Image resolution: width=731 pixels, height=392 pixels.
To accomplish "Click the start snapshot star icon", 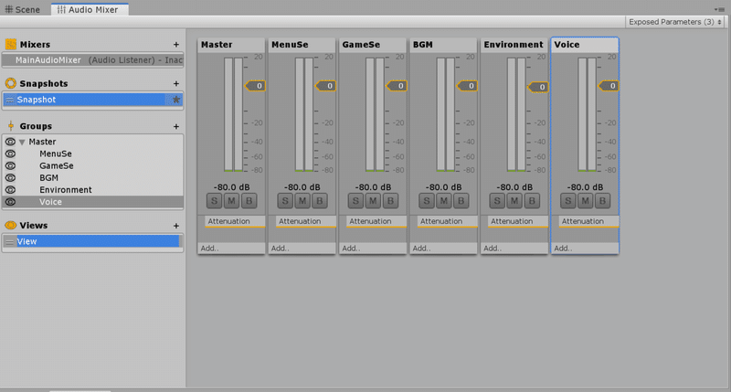I will tap(176, 100).
